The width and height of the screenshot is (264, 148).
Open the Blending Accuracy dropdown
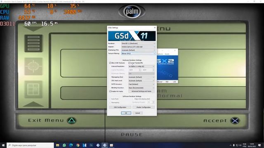coord(141,88)
